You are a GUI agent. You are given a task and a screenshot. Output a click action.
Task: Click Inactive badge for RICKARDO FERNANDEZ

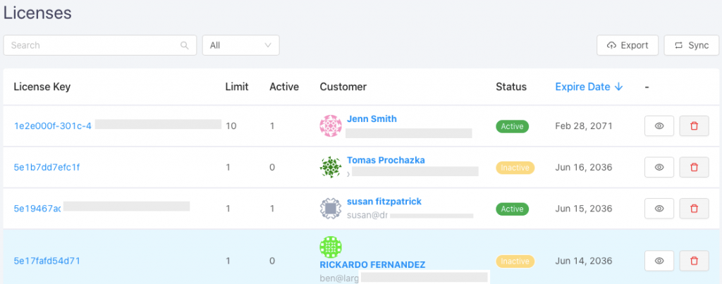coord(515,261)
